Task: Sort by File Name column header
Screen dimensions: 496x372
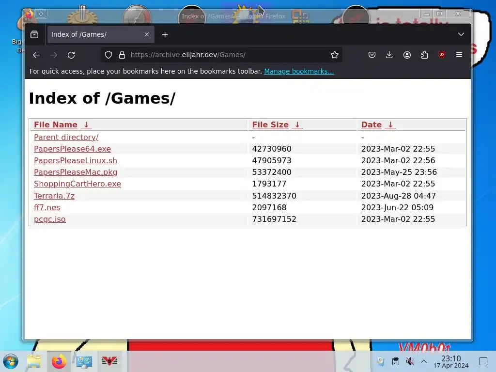Action: pos(62,124)
